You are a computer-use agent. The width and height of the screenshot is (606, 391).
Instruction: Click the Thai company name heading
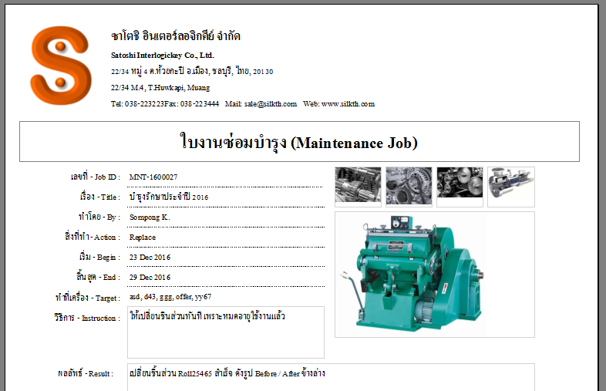click(x=176, y=36)
